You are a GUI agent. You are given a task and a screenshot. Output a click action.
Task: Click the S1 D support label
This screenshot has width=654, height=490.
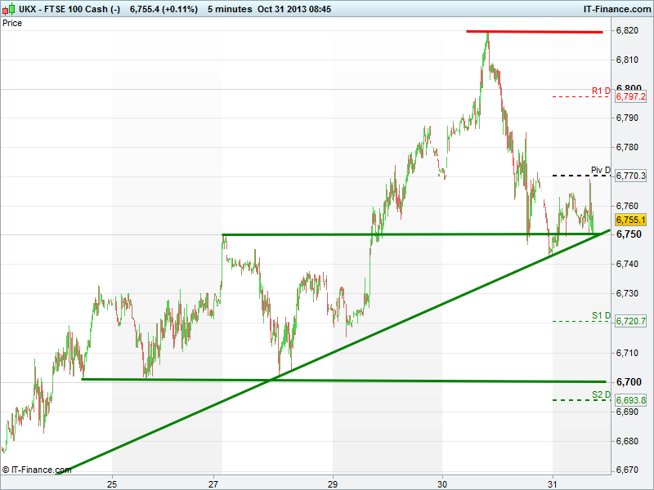pyautogui.click(x=601, y=315)
